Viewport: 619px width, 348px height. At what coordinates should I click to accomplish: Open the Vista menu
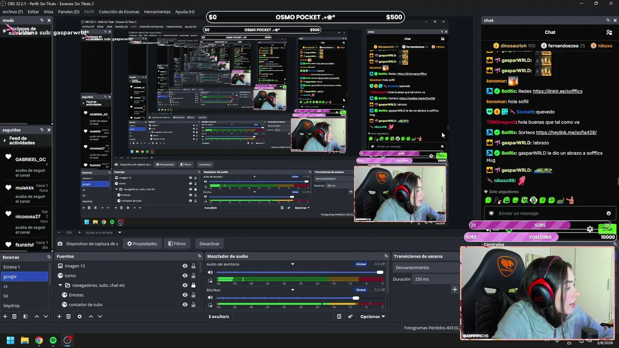(48, 12)
